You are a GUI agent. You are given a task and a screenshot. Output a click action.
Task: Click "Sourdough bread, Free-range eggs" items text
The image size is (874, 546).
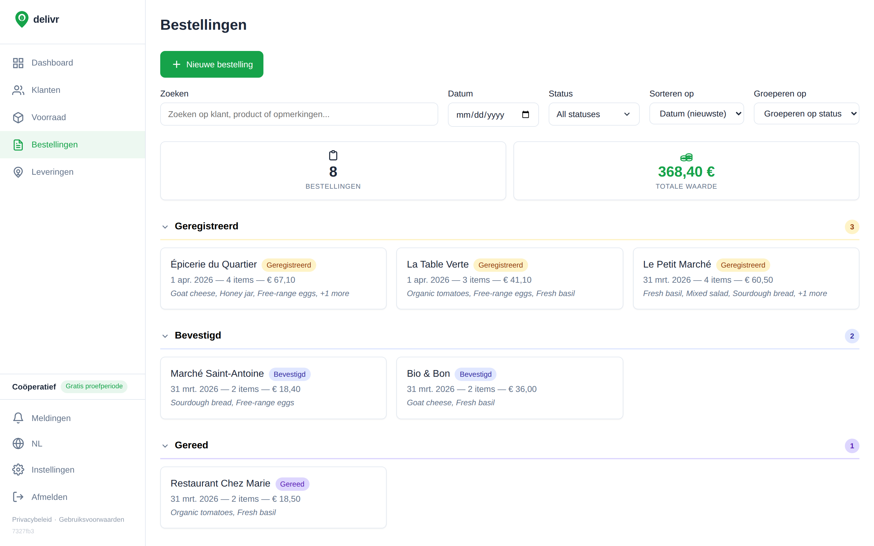[x=232, y=403]
